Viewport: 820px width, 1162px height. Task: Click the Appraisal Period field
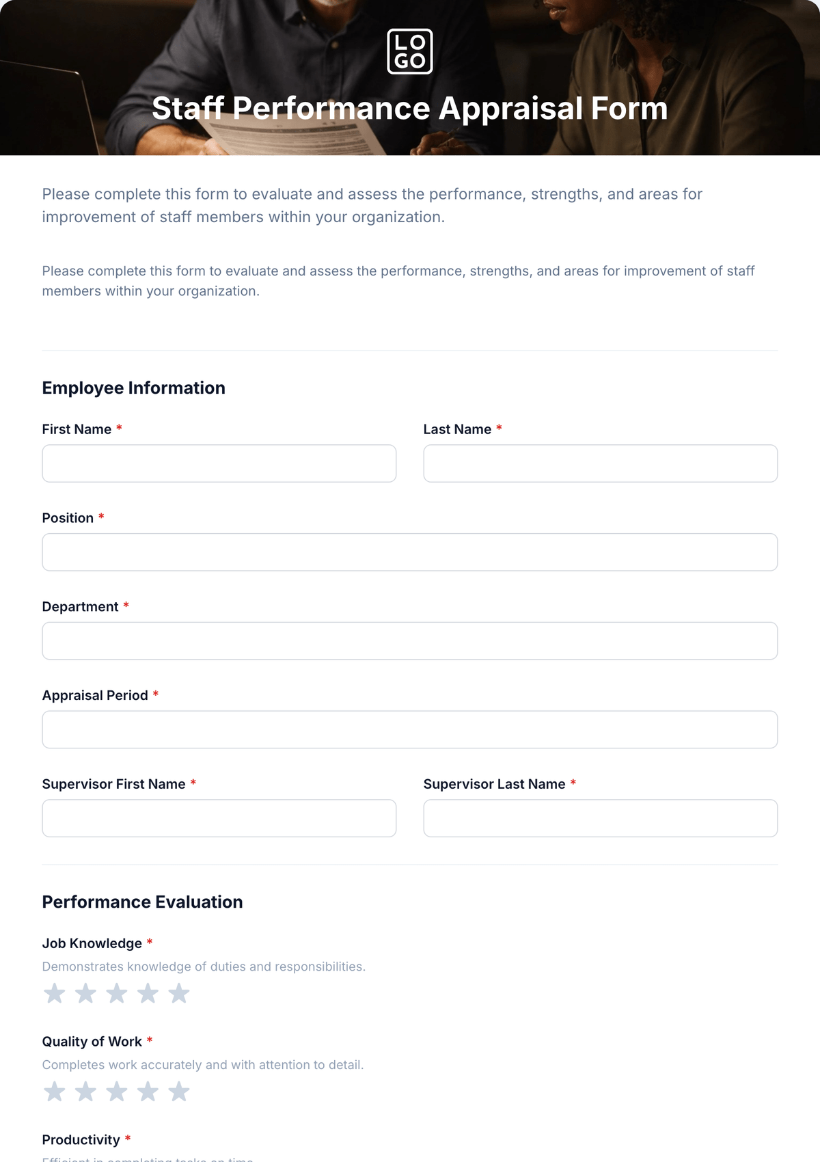tap(410, 729)
